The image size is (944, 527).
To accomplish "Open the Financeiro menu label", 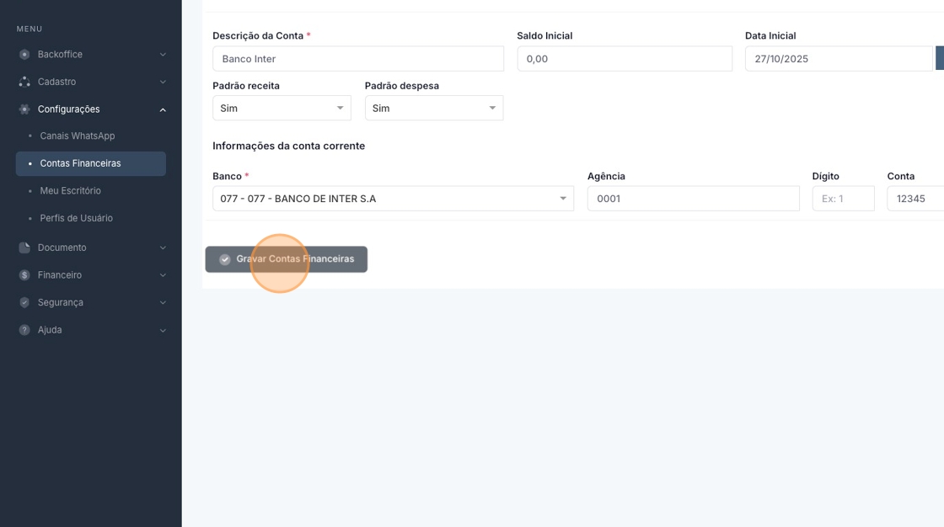I will coord(60,275).
